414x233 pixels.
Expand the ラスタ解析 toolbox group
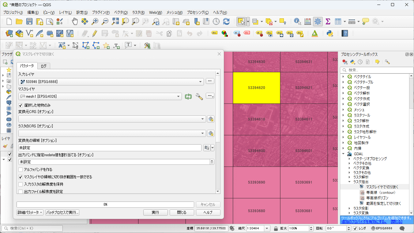point(343,121)
